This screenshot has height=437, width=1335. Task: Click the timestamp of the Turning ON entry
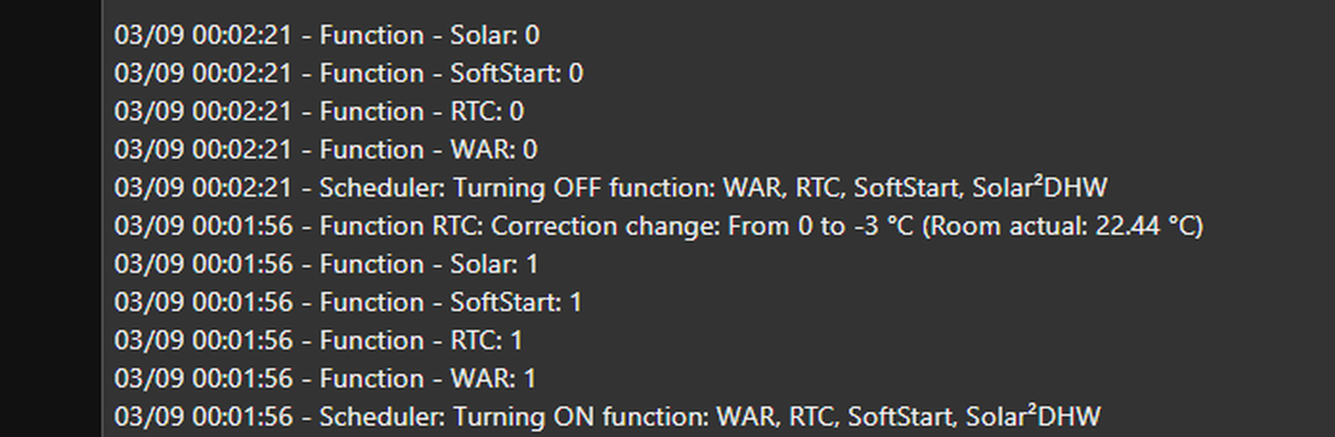coord(203,417)
